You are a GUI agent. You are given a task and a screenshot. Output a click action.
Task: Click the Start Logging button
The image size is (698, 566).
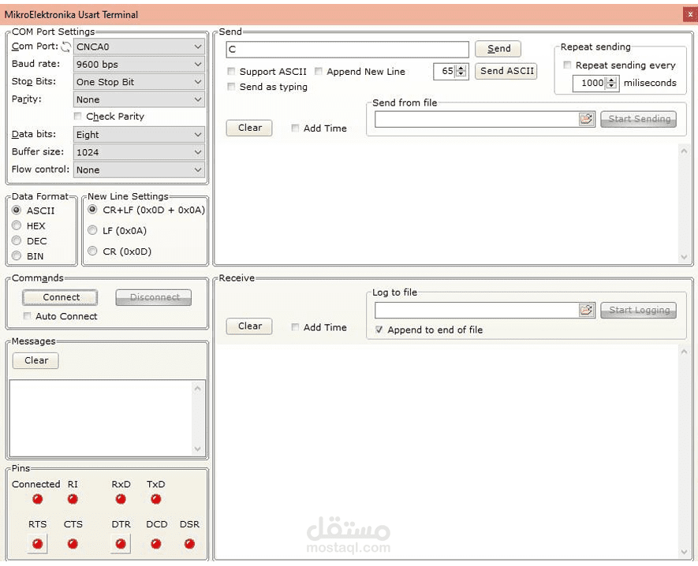pos(639,310)
